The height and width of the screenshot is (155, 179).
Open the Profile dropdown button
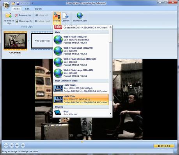click(57, 18)
